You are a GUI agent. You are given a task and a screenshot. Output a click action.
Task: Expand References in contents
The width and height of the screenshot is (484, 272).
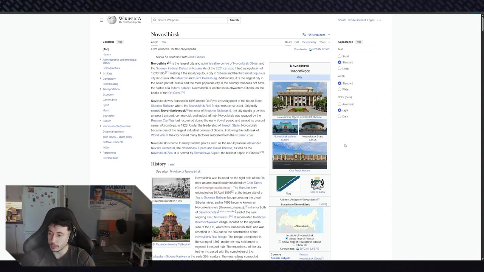[100, 153]
